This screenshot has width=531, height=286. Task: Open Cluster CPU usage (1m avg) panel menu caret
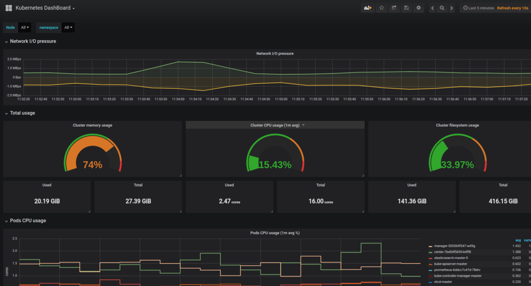[303, 125]
